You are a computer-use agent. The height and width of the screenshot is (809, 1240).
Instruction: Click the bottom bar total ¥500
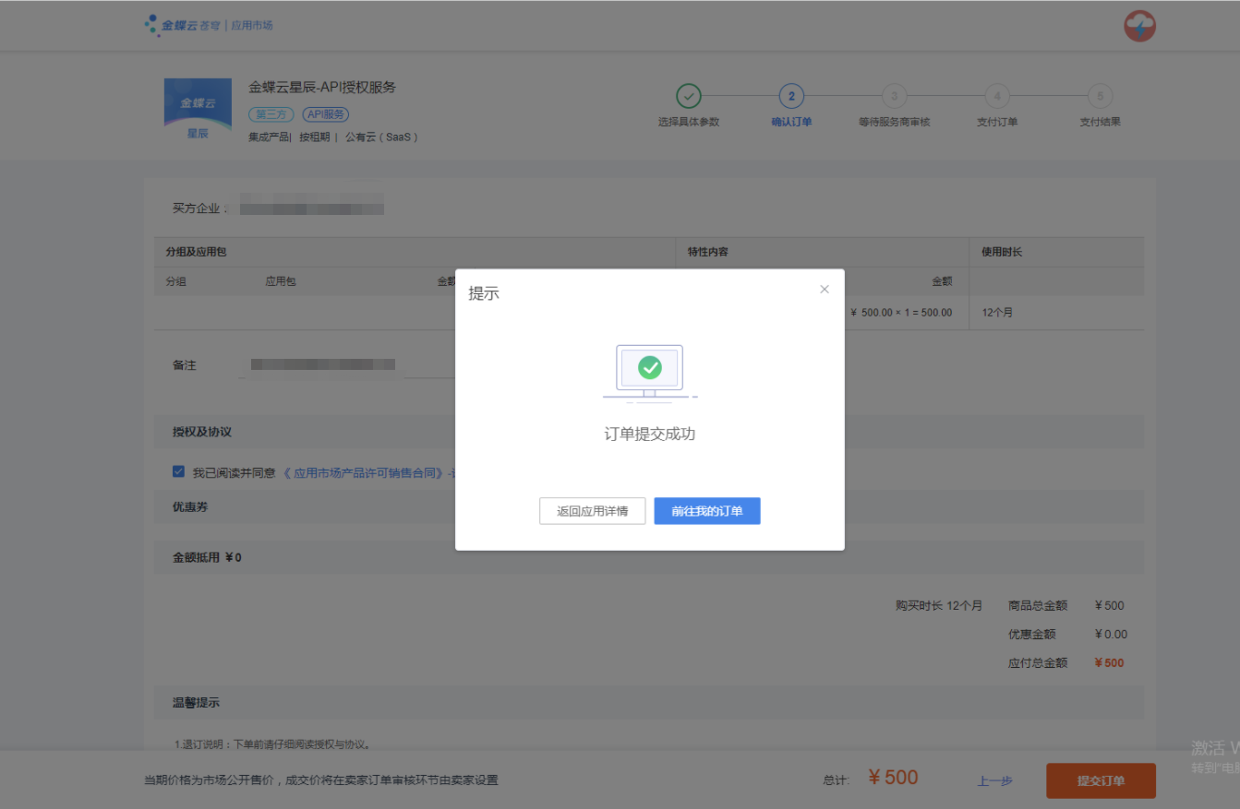coord(893,778)
